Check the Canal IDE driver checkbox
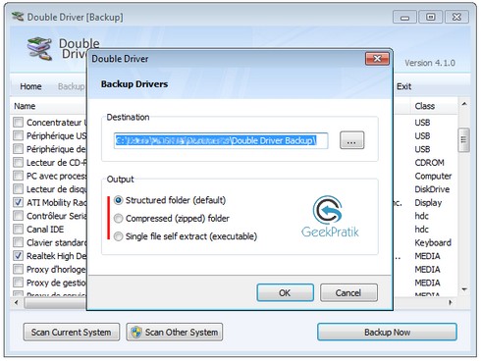This screenshot has width=481, height=362. click(x=18, y=229)
